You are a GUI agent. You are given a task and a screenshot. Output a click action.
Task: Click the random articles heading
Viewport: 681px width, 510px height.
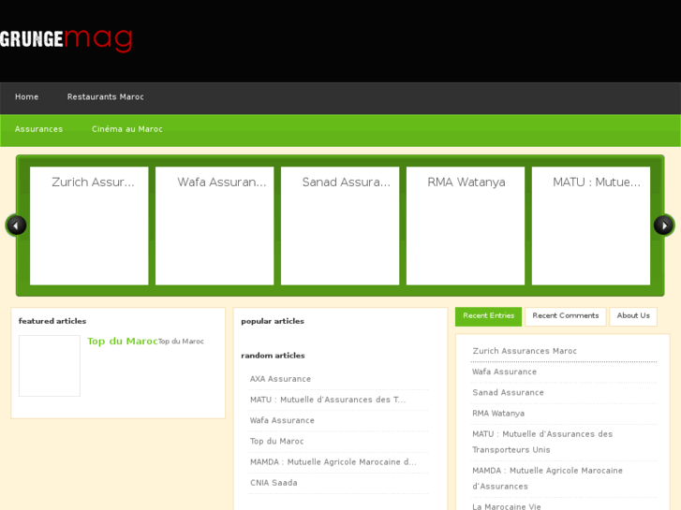274,356
